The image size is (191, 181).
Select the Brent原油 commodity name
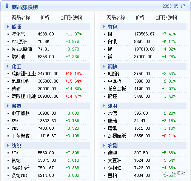coord(22,49)
